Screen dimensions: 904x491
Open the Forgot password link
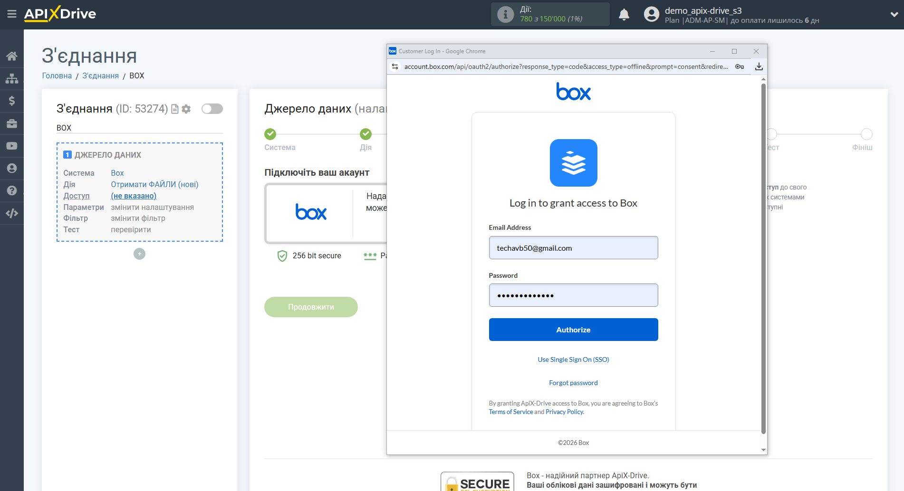click(573, 383)
